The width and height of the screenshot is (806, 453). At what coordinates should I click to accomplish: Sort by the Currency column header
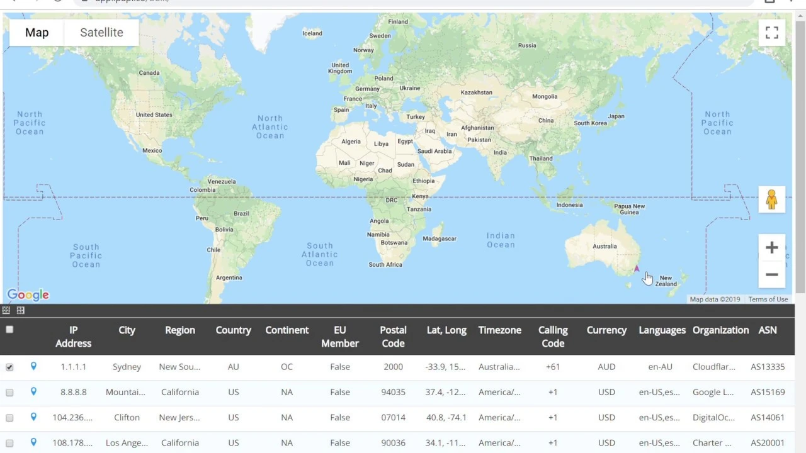606,330
